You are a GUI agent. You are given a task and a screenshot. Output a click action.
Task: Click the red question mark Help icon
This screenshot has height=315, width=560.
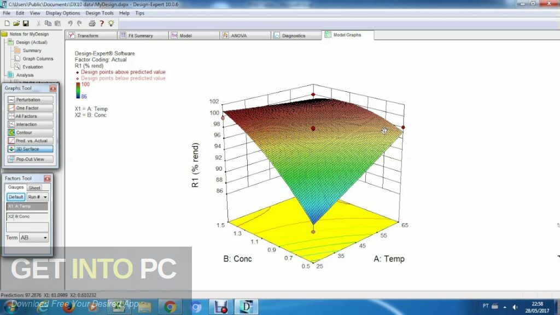[x=102, y=24]
